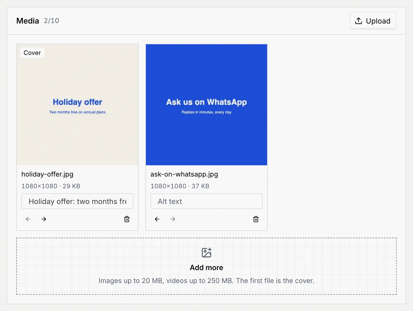This screenshot has height=311, width=413.
Task: Click the Upload button
Action: pos(373,21)
